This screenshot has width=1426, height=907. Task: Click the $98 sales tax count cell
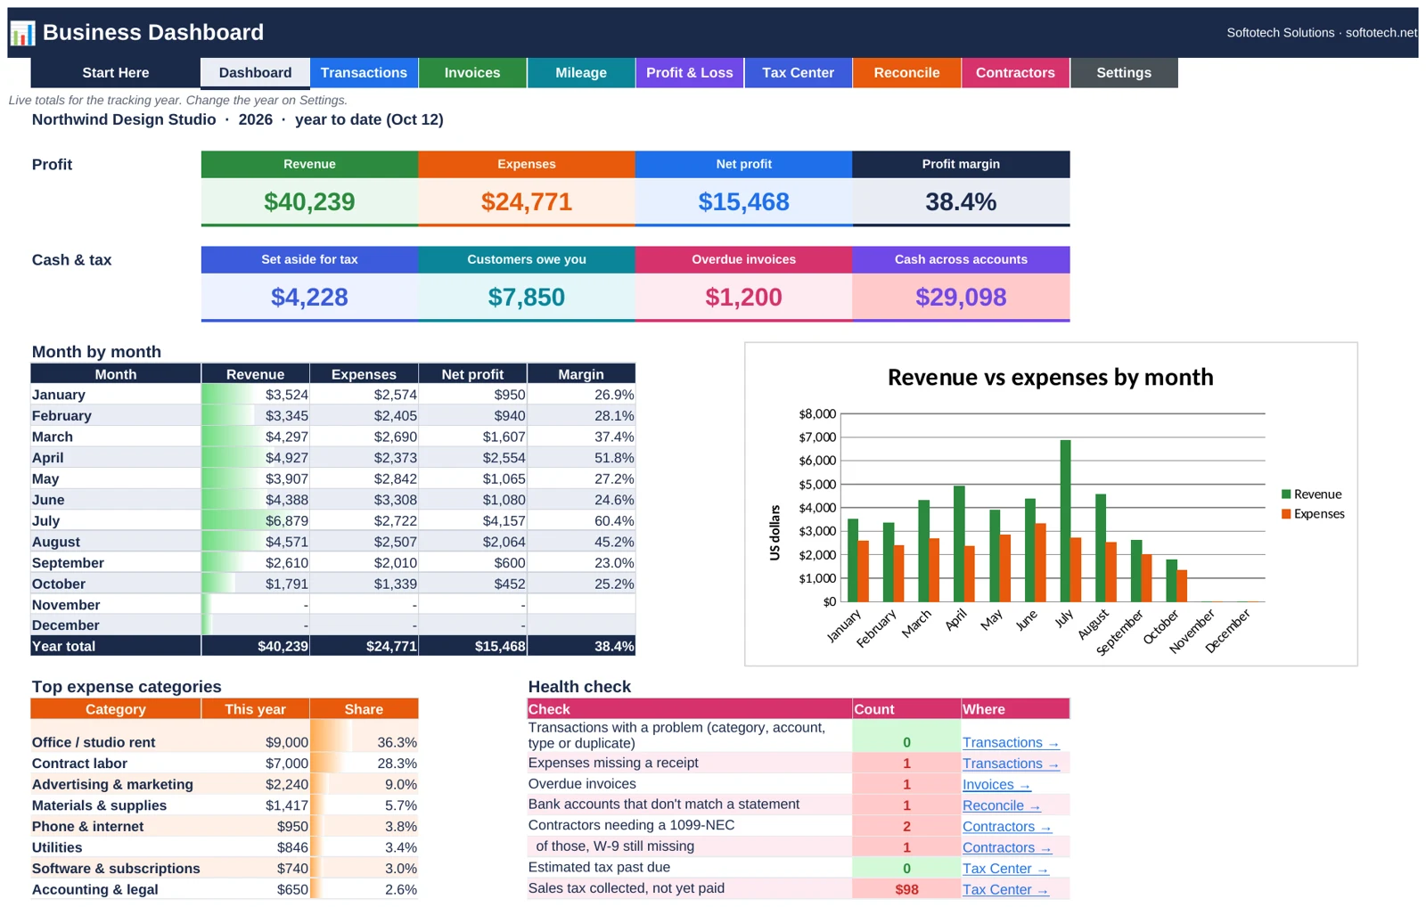point(906,890)
